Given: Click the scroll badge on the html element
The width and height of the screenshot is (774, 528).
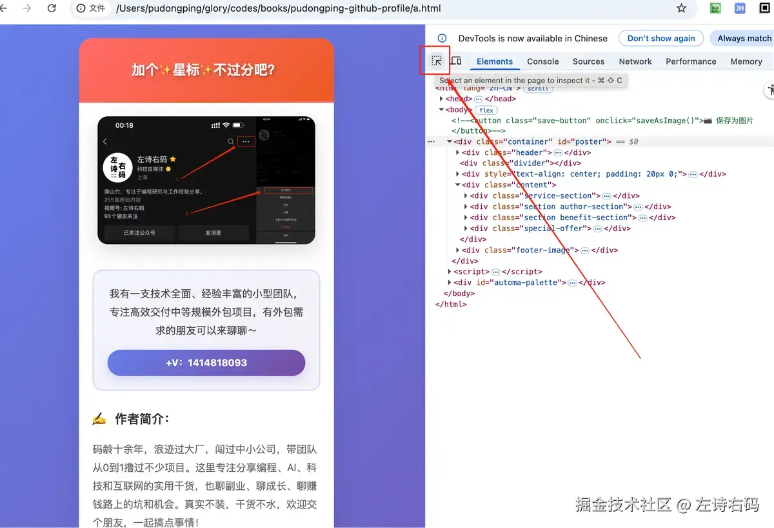Looking at the screenshot, I should click(x=539, y=88).
